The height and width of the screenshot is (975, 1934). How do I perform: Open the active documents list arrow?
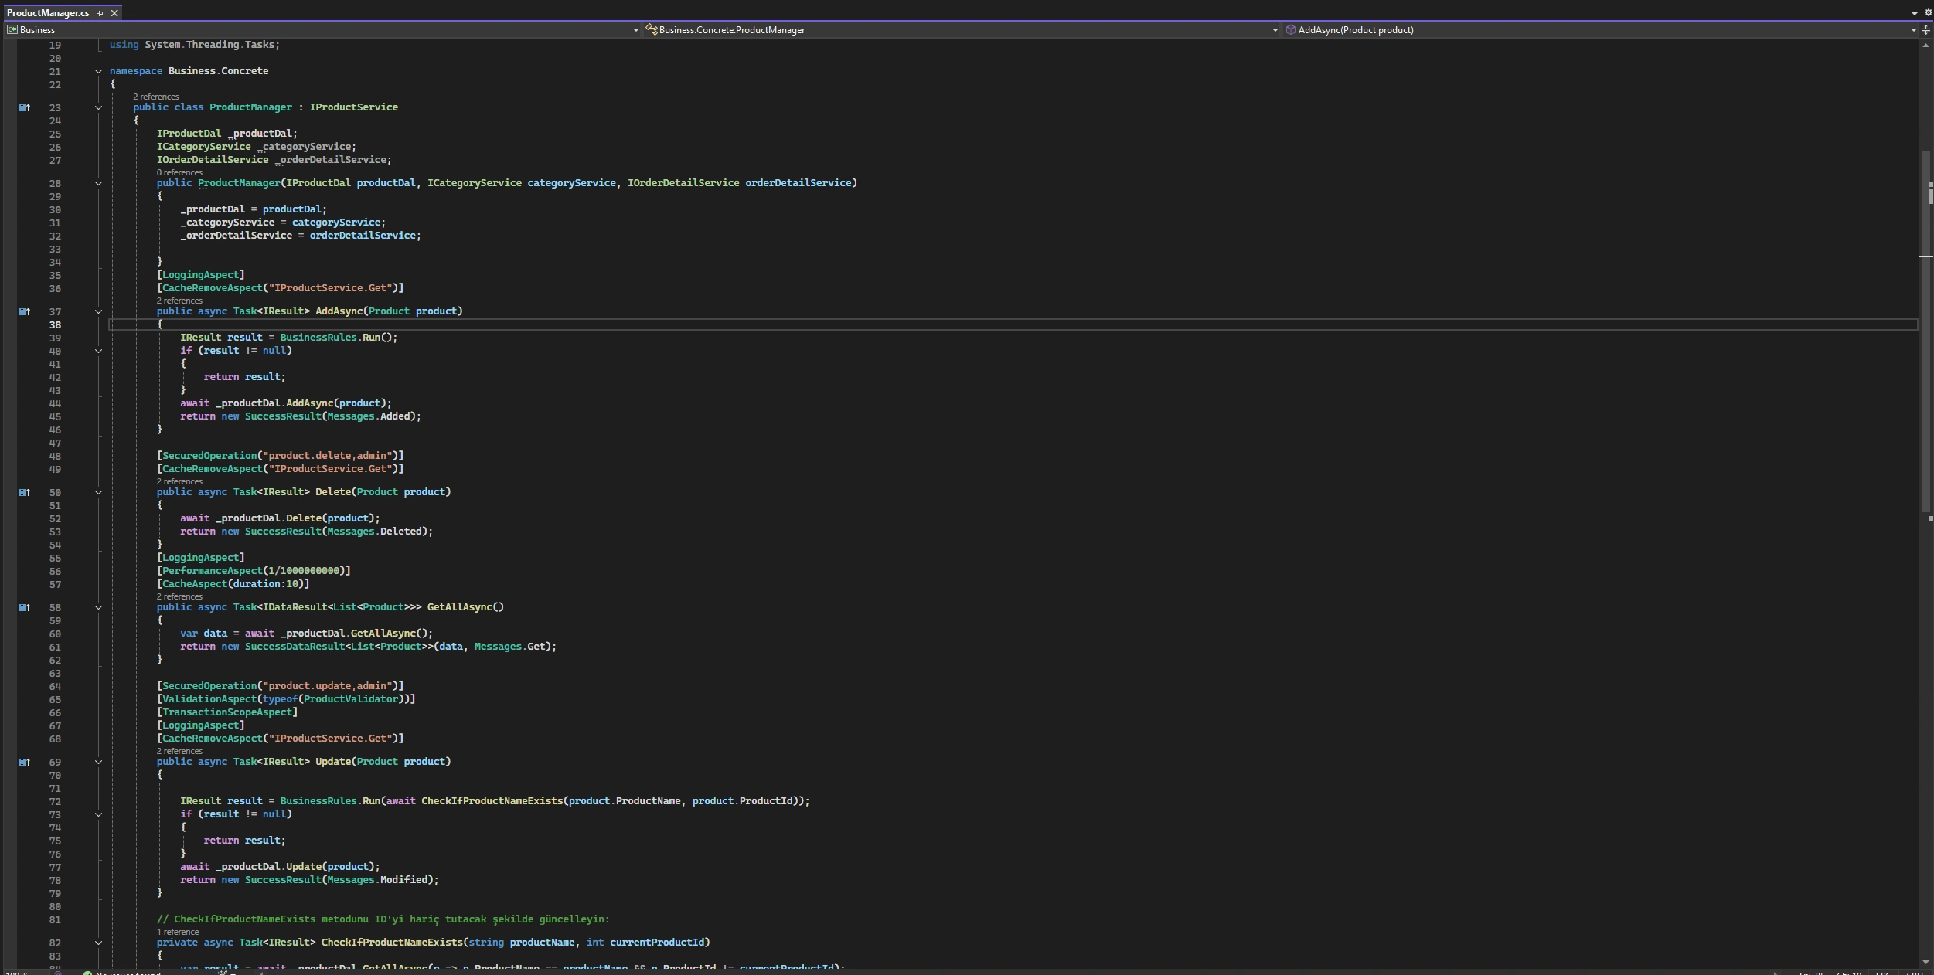pos(1914,13)
